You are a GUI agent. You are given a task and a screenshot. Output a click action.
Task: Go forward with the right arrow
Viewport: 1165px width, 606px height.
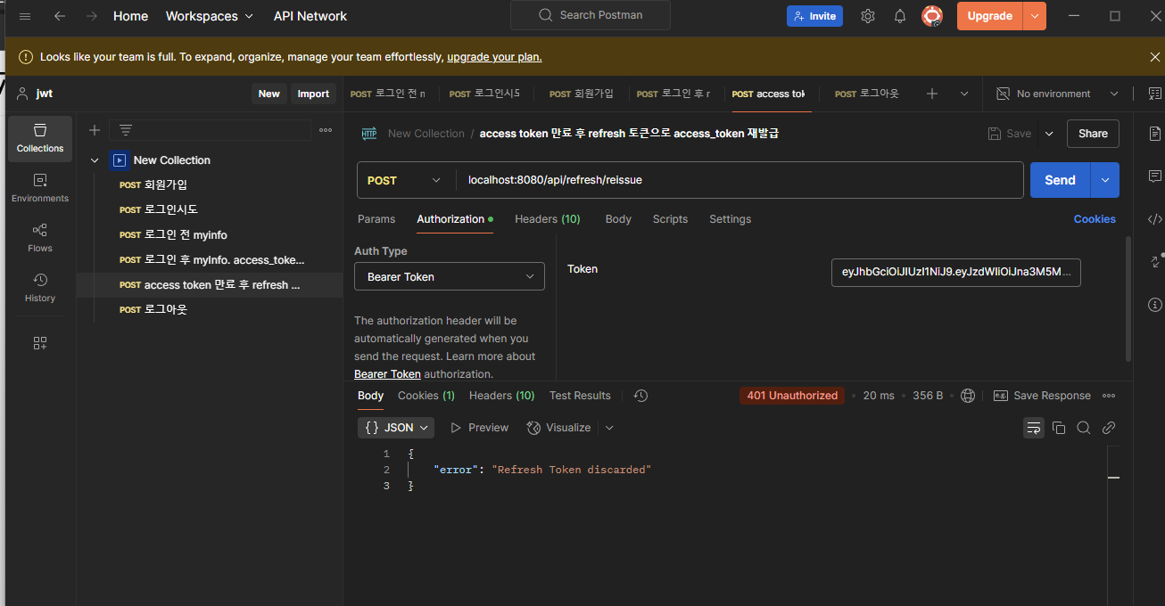pyautogui.click(x=91, y=16)
